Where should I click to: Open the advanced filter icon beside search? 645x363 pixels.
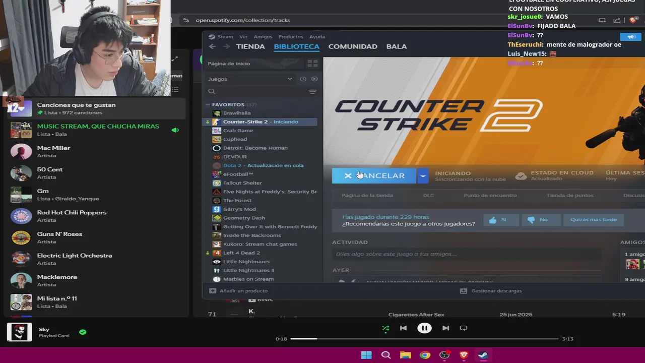pos(312,92)
